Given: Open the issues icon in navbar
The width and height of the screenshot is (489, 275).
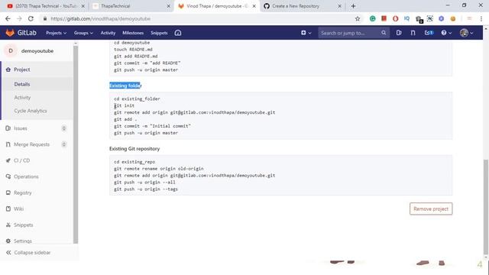Looking at the screenshot, I should click(399, 33).
